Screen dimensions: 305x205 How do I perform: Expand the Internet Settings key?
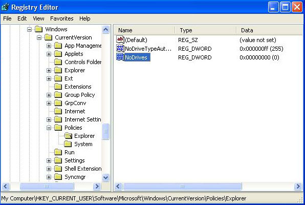[x=49, y=119]
